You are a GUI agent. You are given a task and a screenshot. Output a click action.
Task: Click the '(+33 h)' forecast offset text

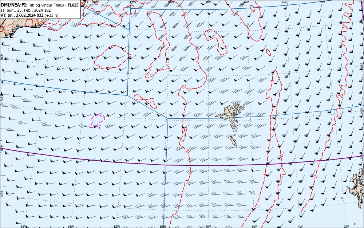[x=51, y=15]
